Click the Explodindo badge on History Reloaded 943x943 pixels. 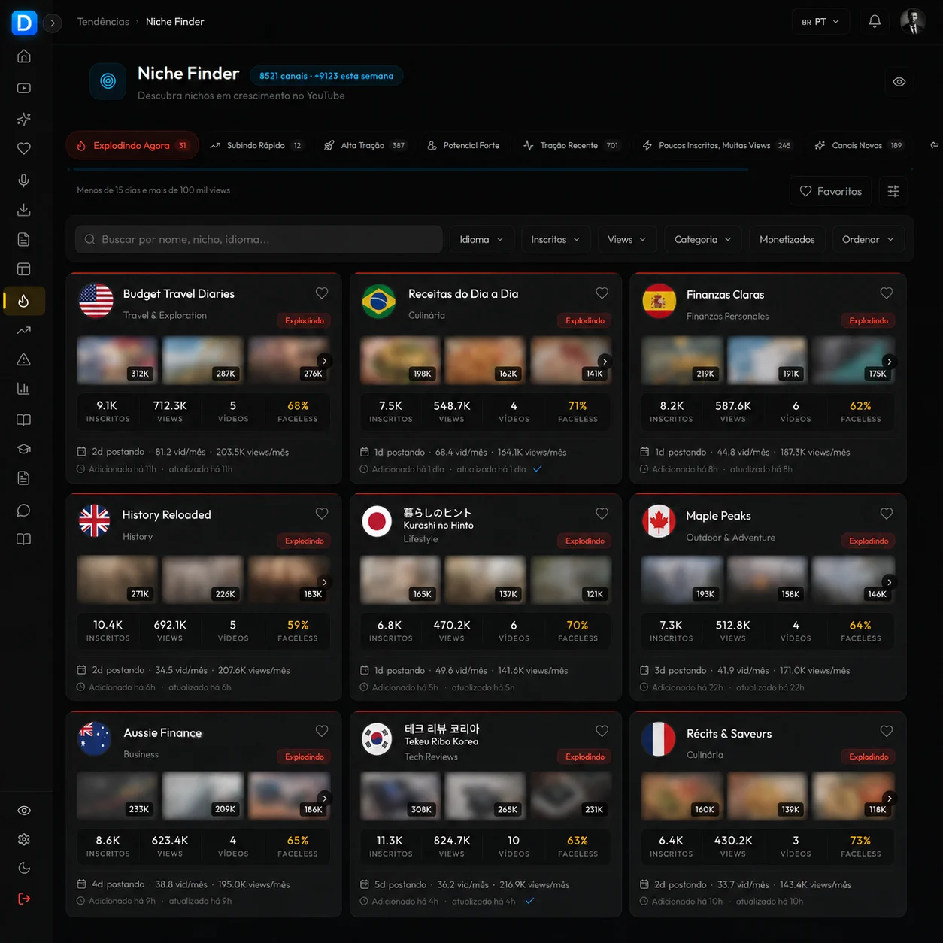(305, 541)
